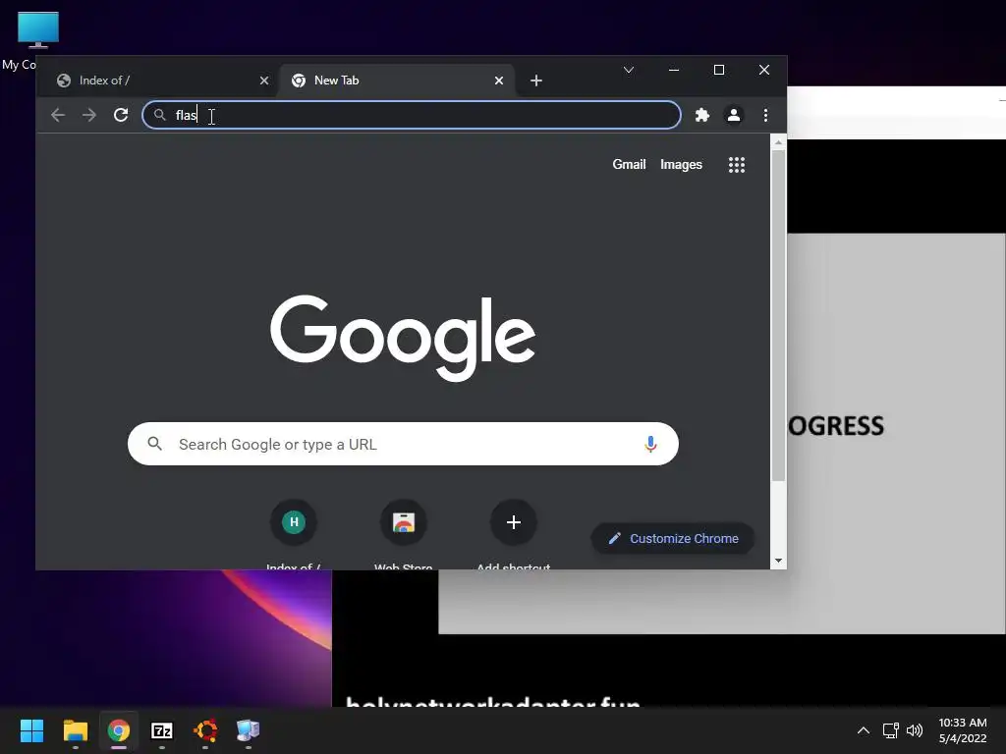Show hidden system tray icons
This screenshot has height=754, width=1006.
(x=864, y=730)
